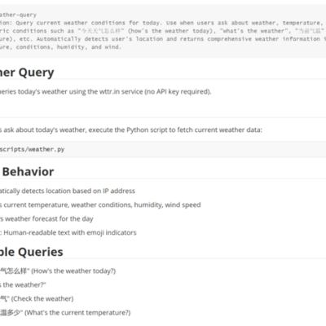The image size is (326, 326).
Task: Click the 'ple Queries' heading
Action: click(32, 252)
